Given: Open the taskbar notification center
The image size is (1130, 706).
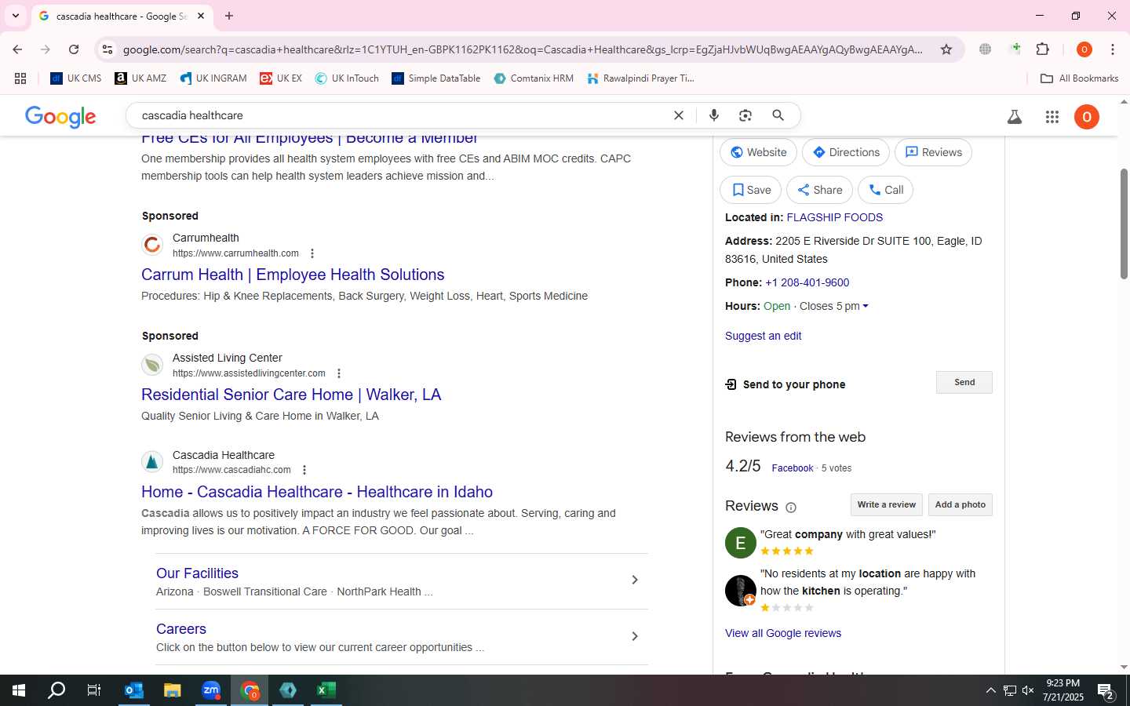Looking at the screenshot, I should point(1106,692).
